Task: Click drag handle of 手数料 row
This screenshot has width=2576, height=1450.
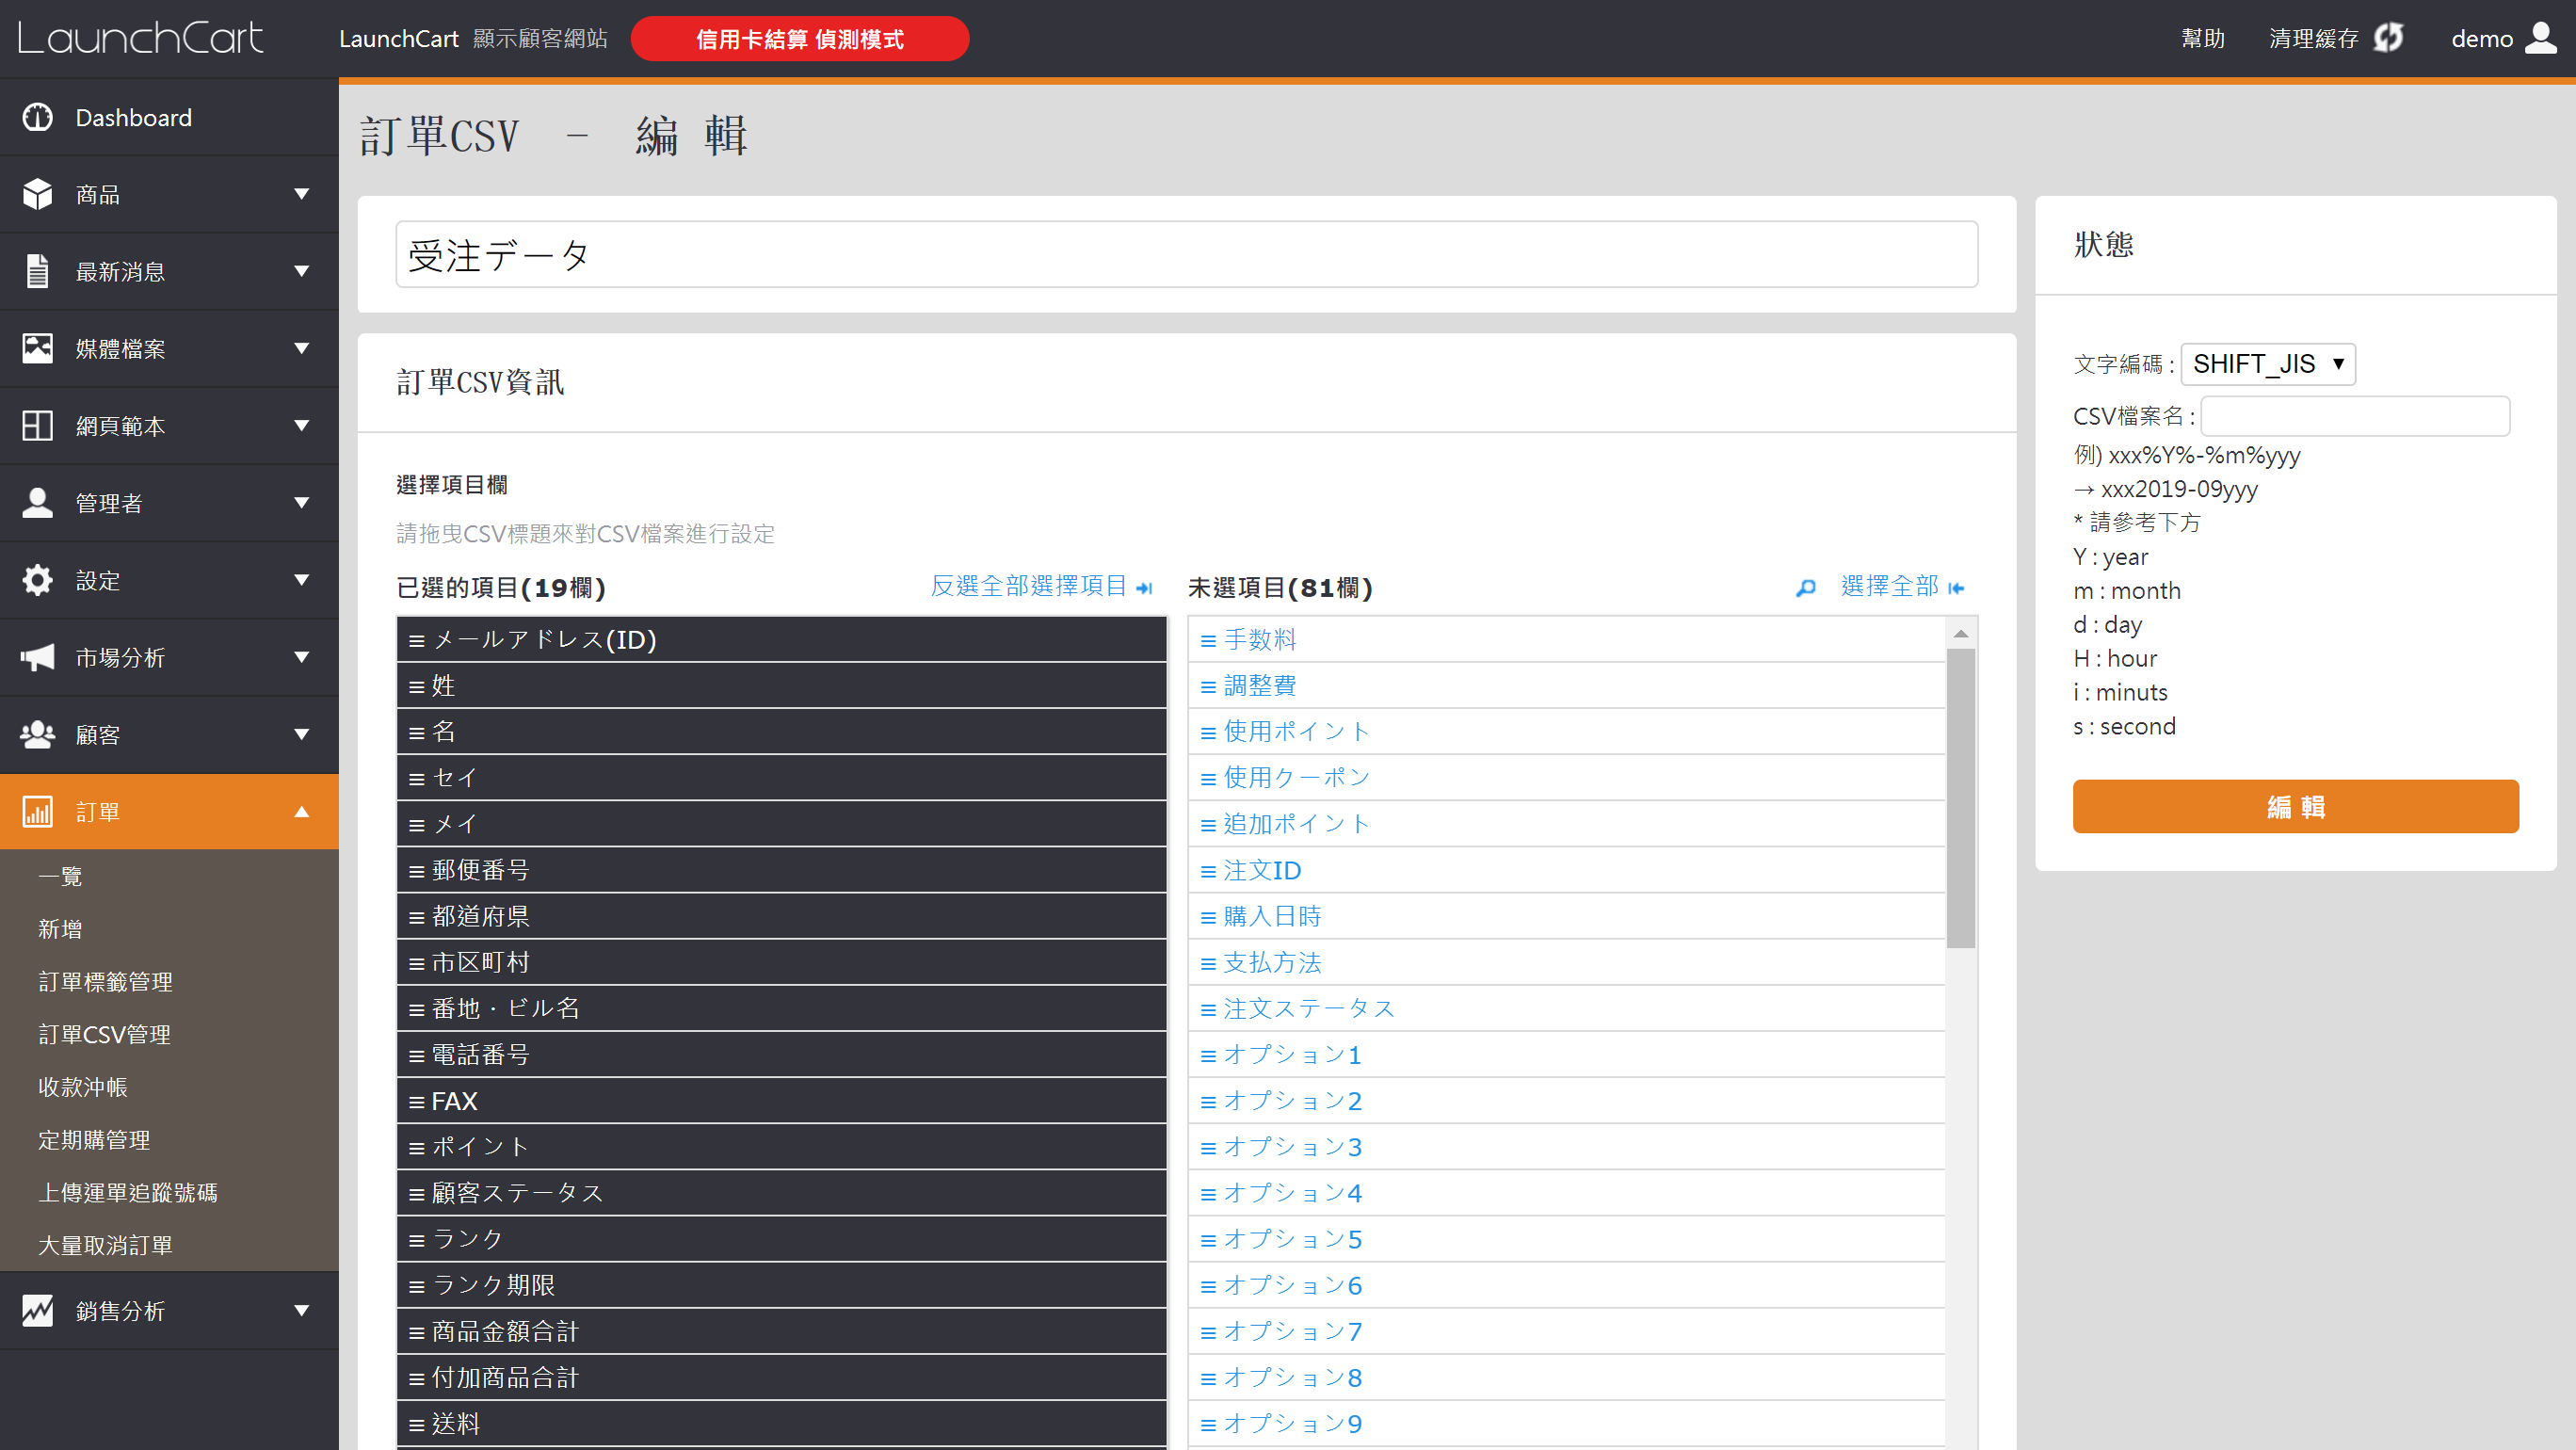Action: click(1208, 641)
